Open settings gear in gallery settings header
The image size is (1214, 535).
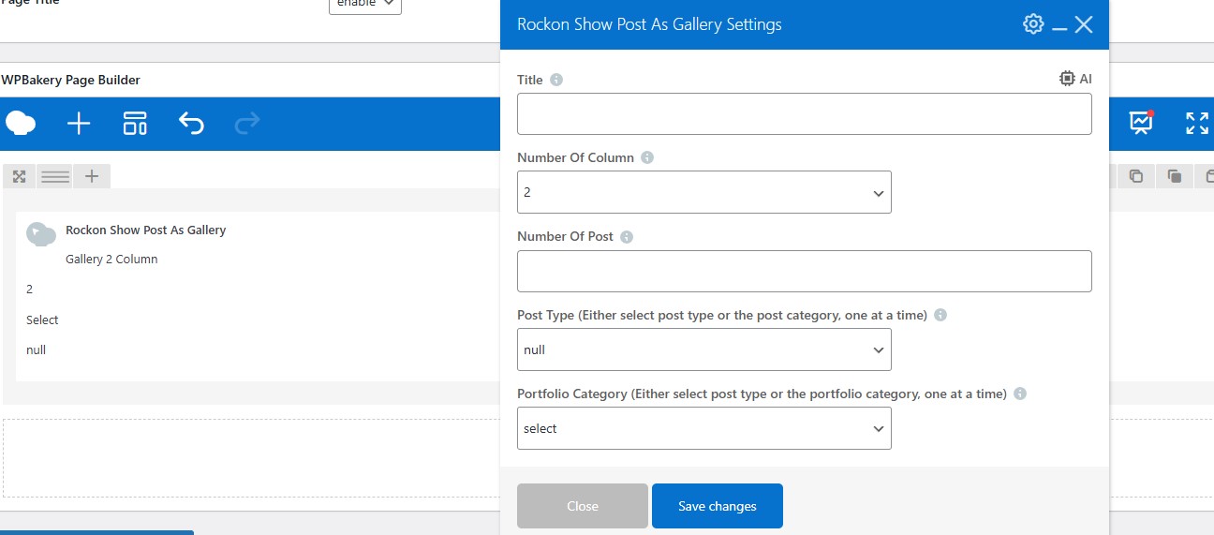(x=1033, y=24)
